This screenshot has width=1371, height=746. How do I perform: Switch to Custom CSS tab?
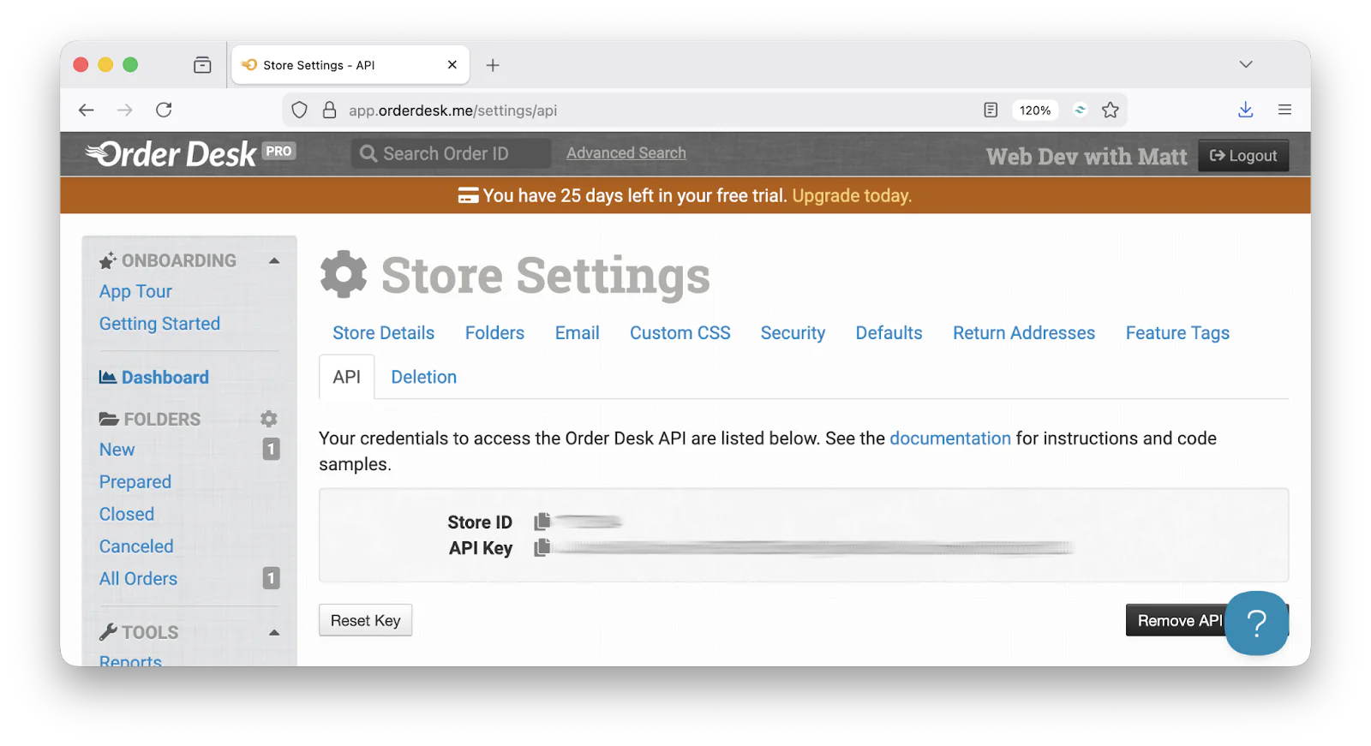tap(680, 333)
